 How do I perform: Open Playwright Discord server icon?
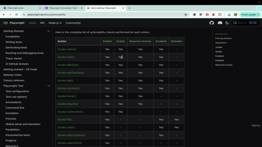coord(220,23)
